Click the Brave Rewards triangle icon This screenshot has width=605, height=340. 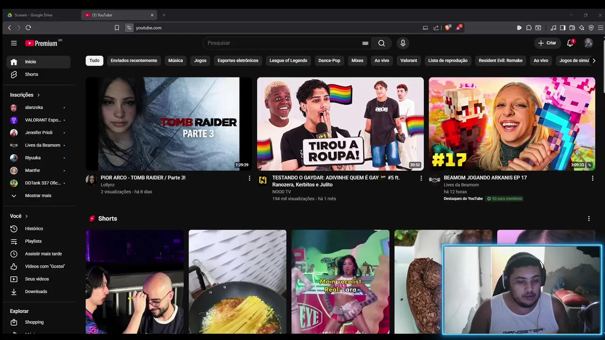(458, 28)
